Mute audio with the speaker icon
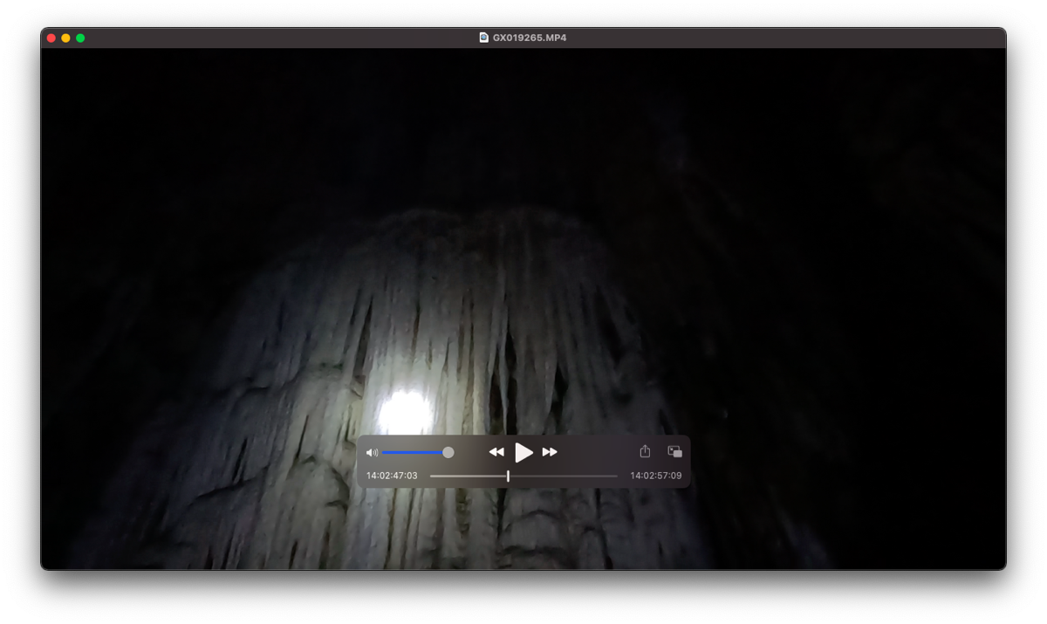1047x624 pixels. click(372, 453)
